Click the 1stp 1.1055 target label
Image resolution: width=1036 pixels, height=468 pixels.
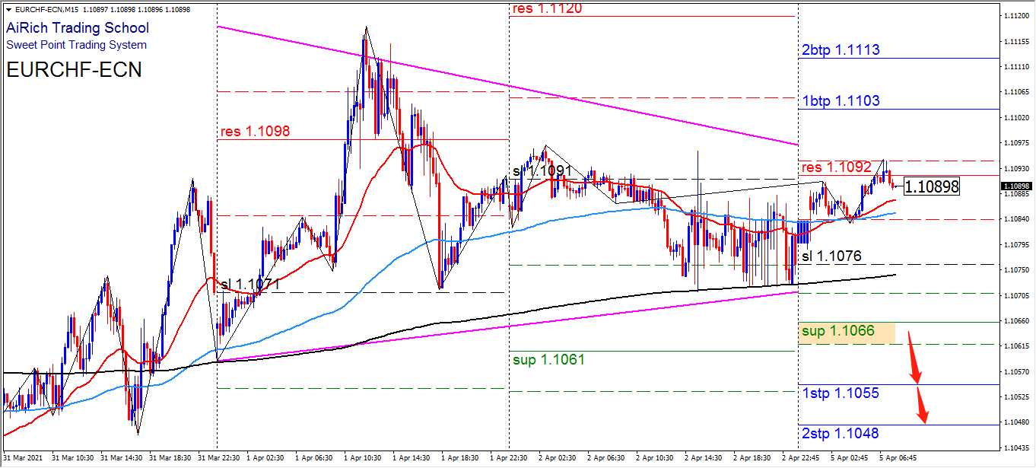841,393
